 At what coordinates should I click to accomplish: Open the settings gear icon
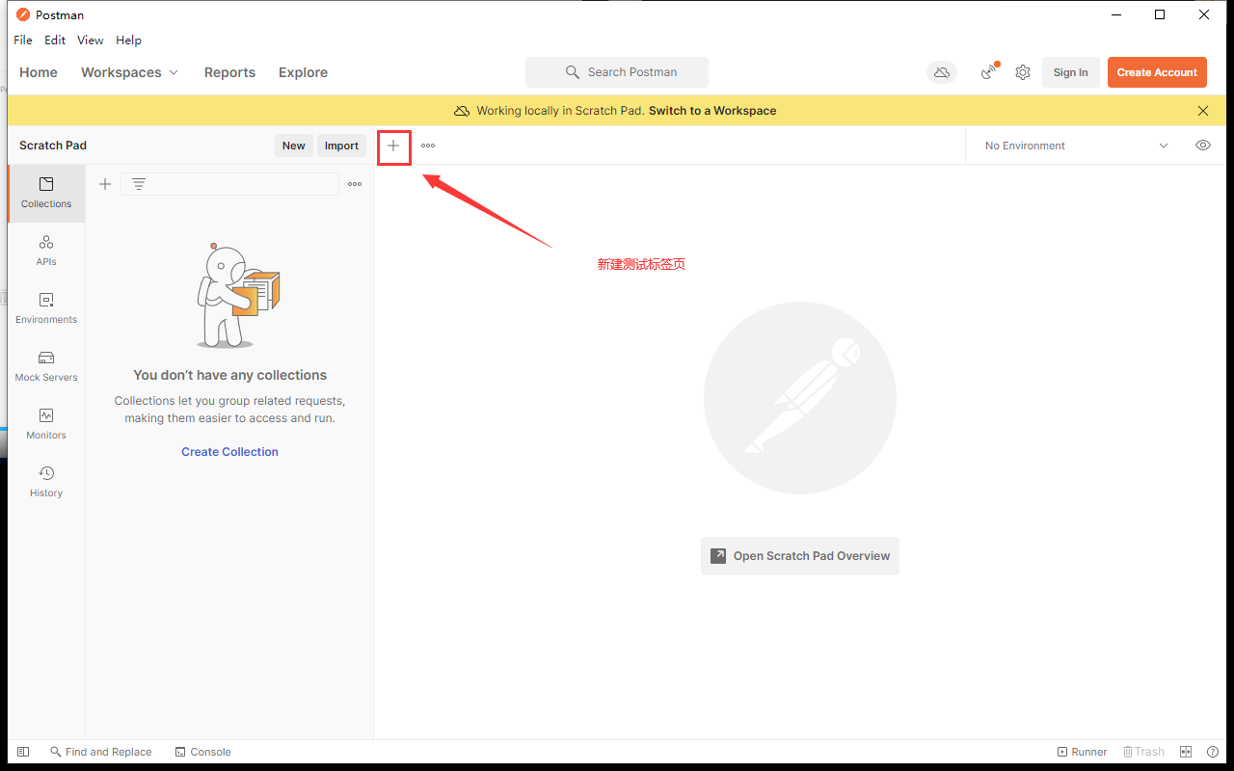1023,72
